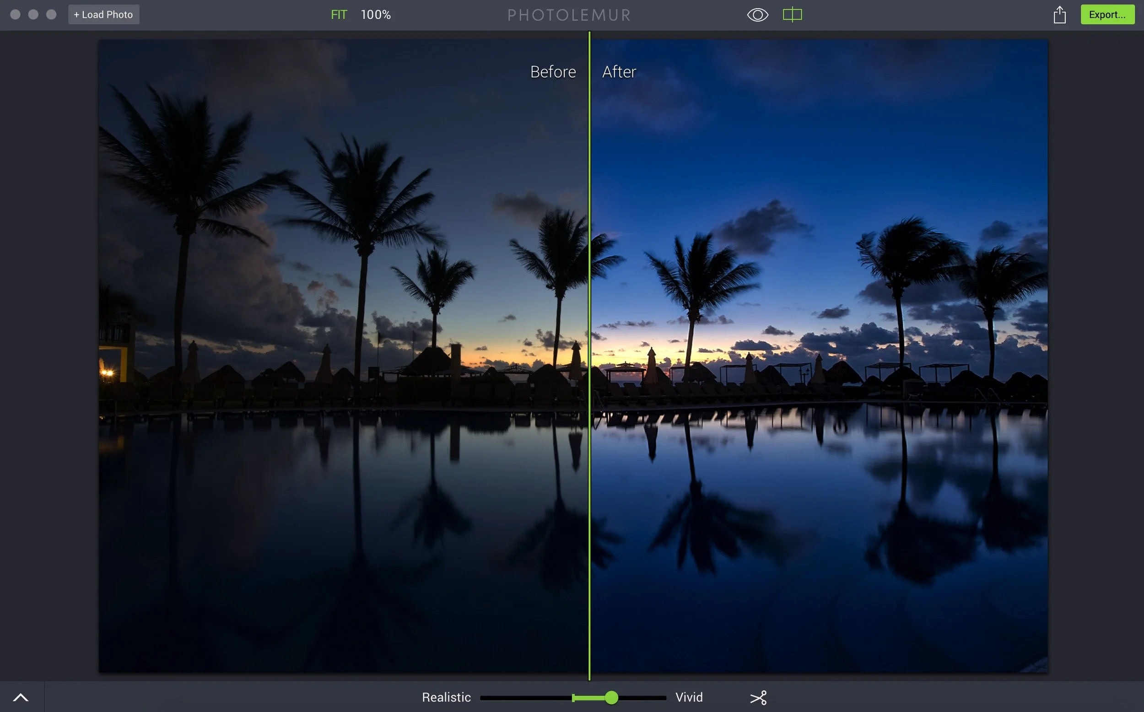Viewport: 1144px width, 712px height.
Task: Click the scissors crop icon
Action: [758, 697]
